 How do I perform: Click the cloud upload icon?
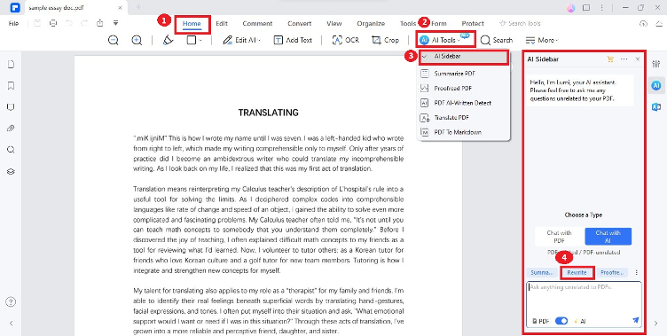pyautogui.click(x=643, y=24)
